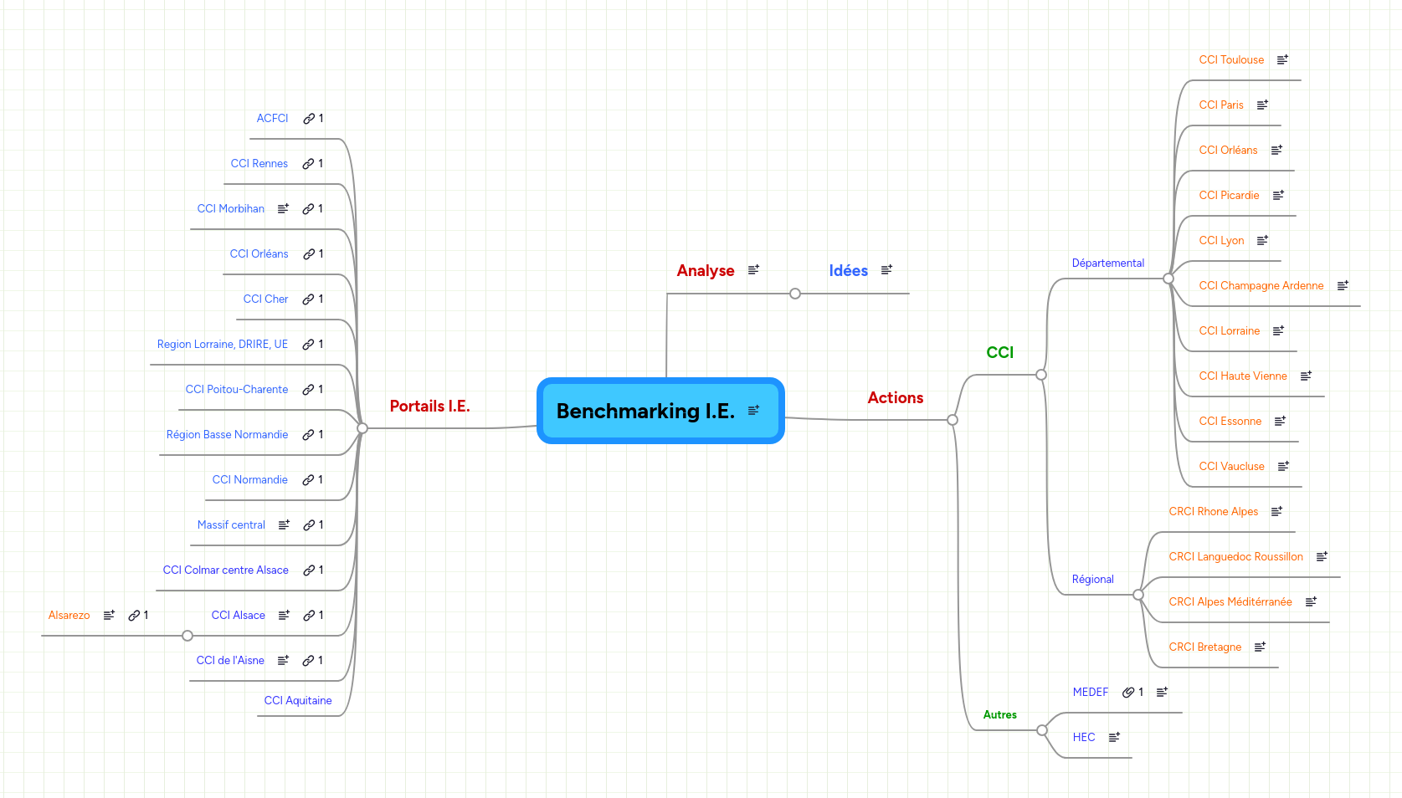The height and width of the screenshot is (798, 1402).
Task: Collapse the Autres branch connector circle
Action: [x=1040, y=729]
